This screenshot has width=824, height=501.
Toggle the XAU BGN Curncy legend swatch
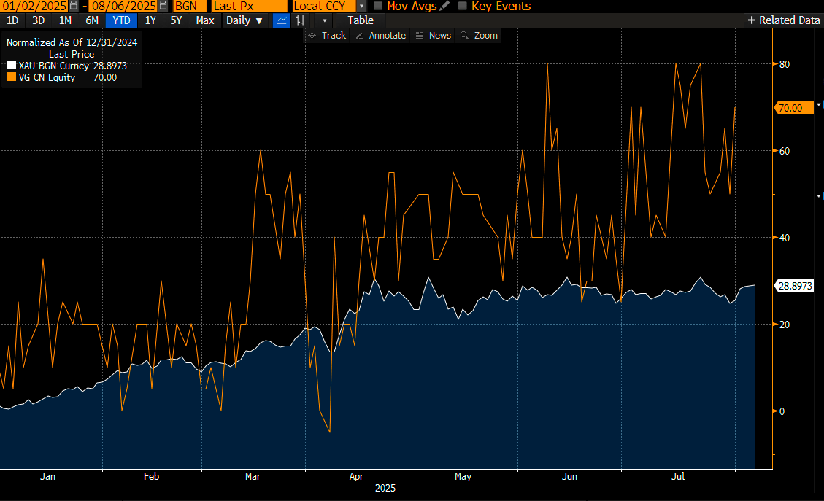[x=12, y=66]
